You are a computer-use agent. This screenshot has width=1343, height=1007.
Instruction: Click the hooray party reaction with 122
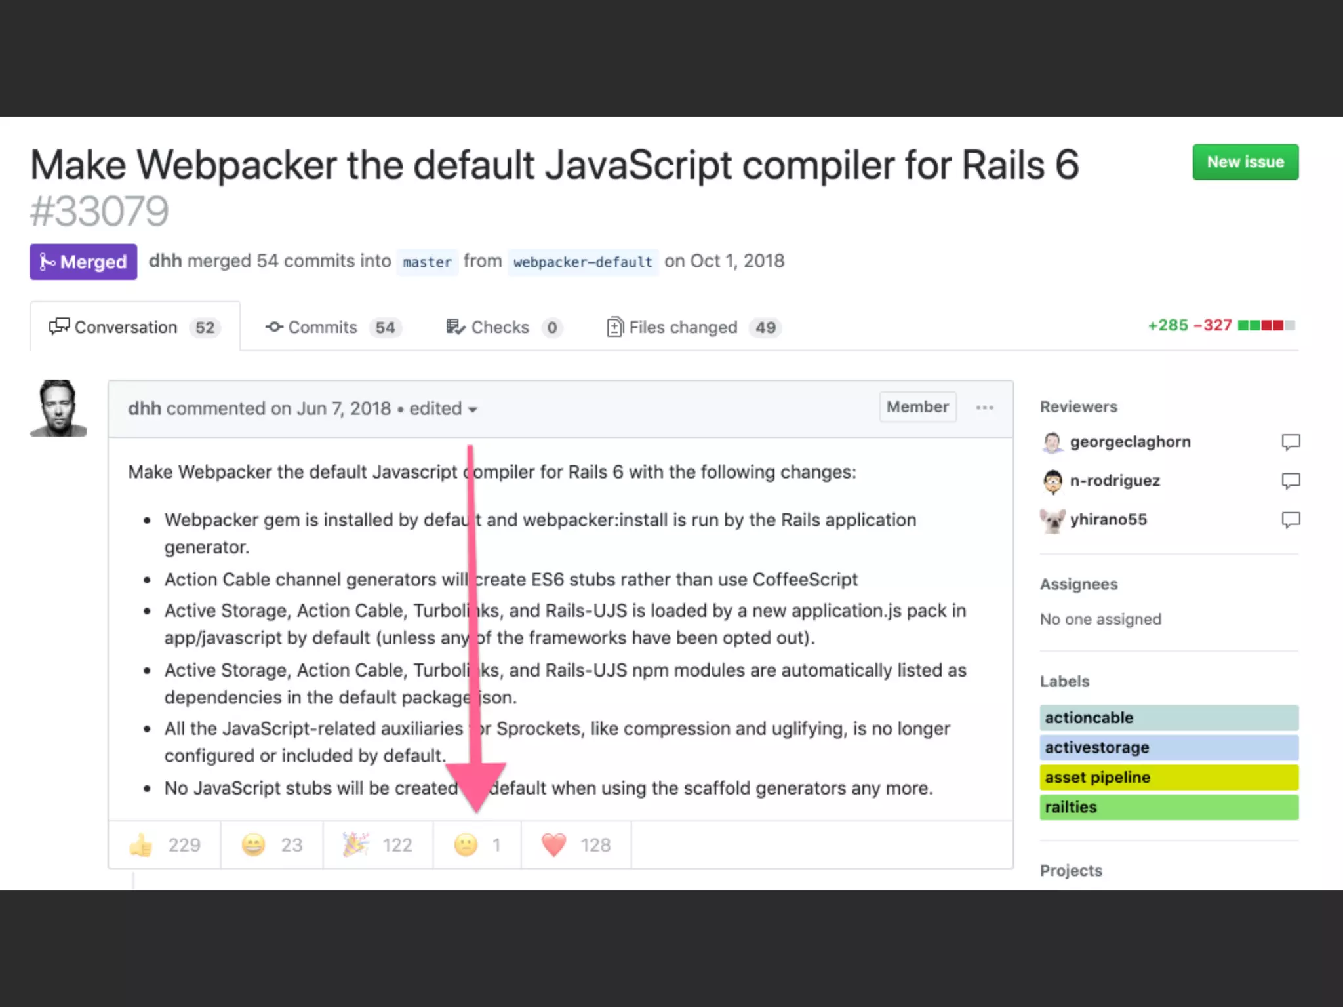tap(378, 845)
